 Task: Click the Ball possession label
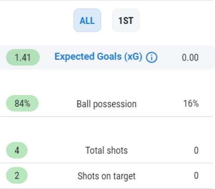pos(107,104)
